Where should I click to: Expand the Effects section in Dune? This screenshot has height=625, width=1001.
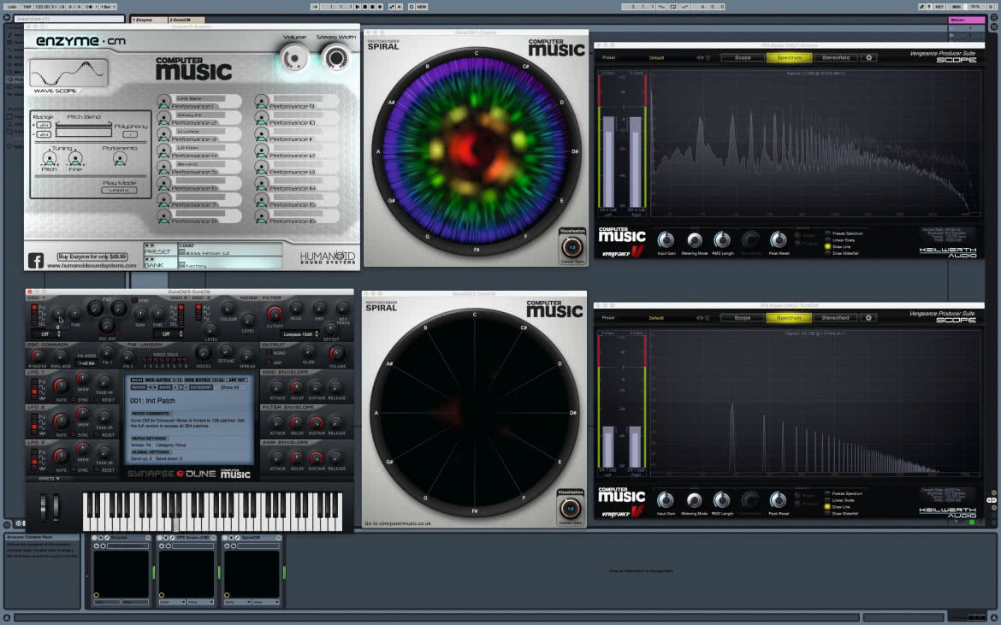[49, 478]
